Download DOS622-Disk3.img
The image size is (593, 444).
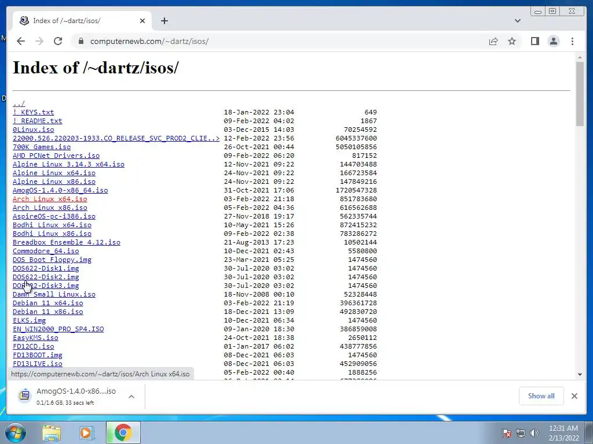tap(46, 286)
